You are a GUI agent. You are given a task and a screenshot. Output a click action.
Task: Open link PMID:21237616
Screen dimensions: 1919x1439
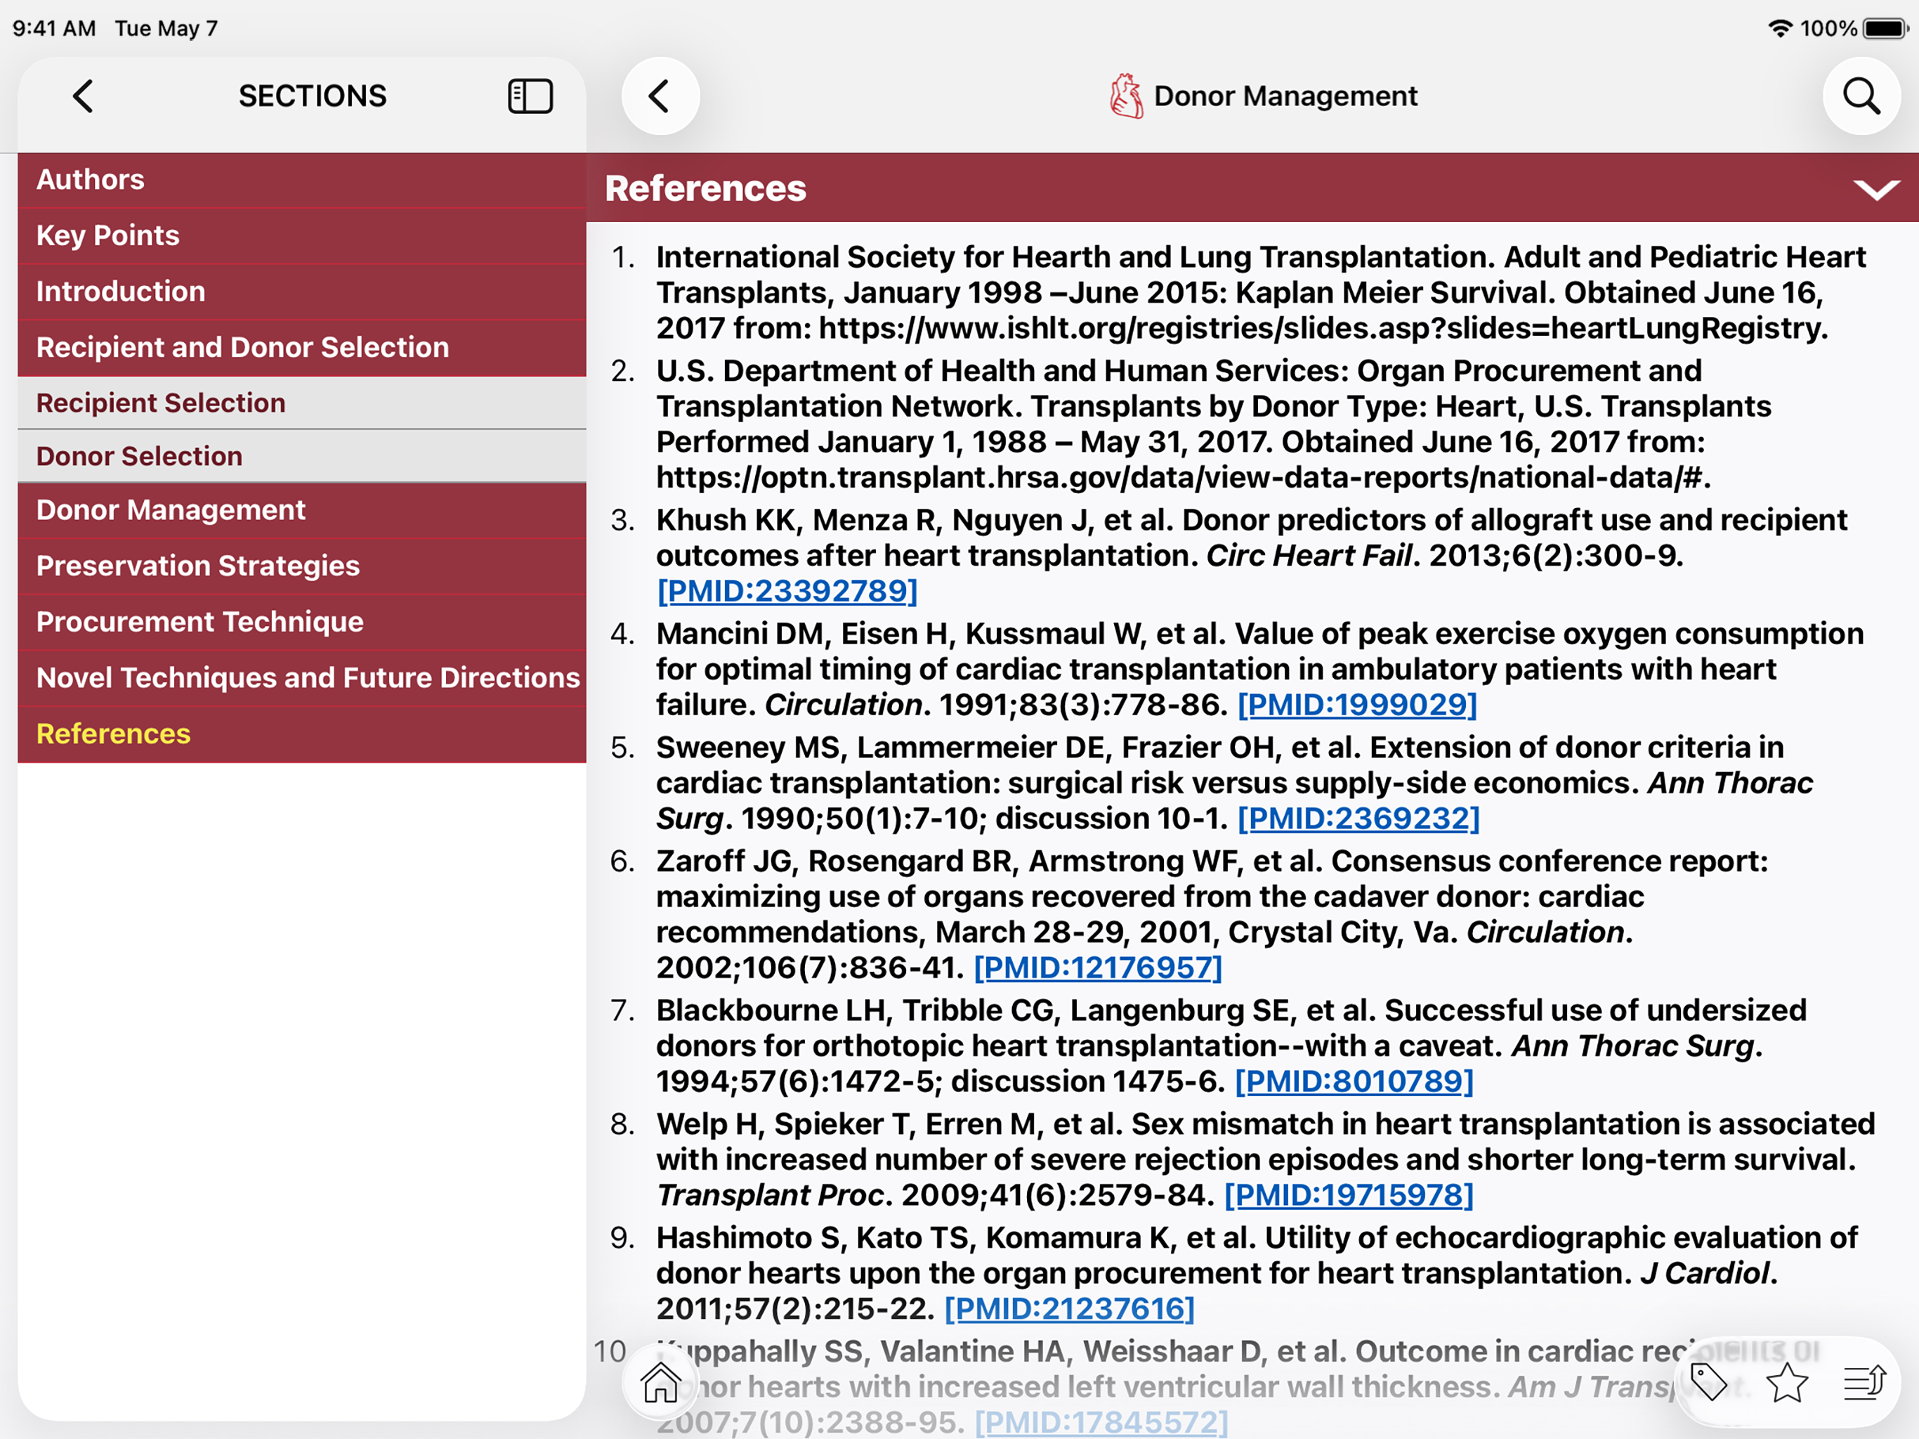[1069, 1309]
